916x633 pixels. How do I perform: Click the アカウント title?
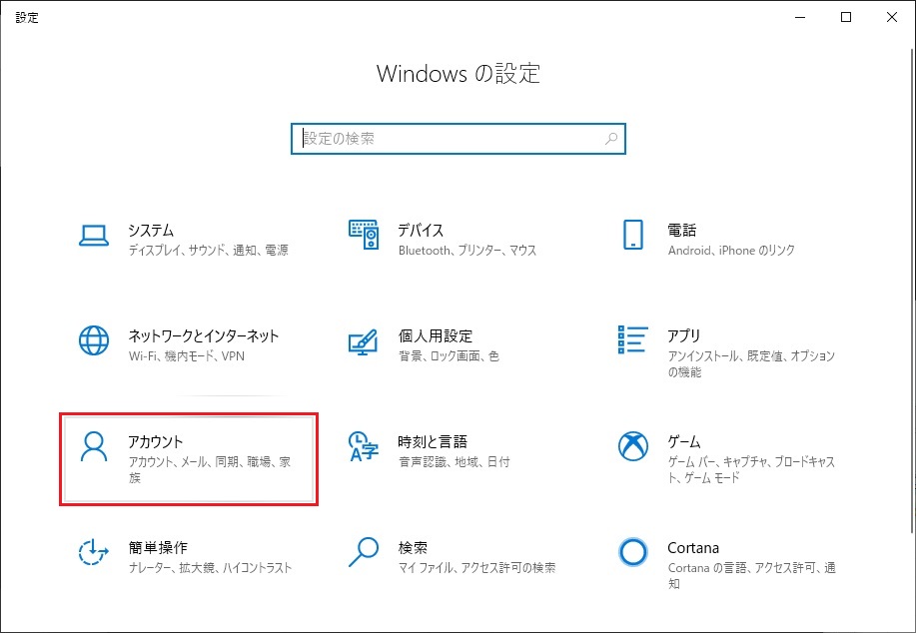coord(156,441)
